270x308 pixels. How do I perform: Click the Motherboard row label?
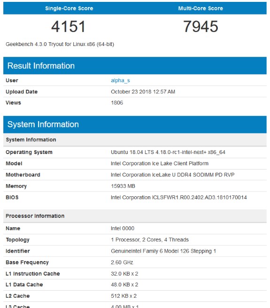click(x=23, y=175)
